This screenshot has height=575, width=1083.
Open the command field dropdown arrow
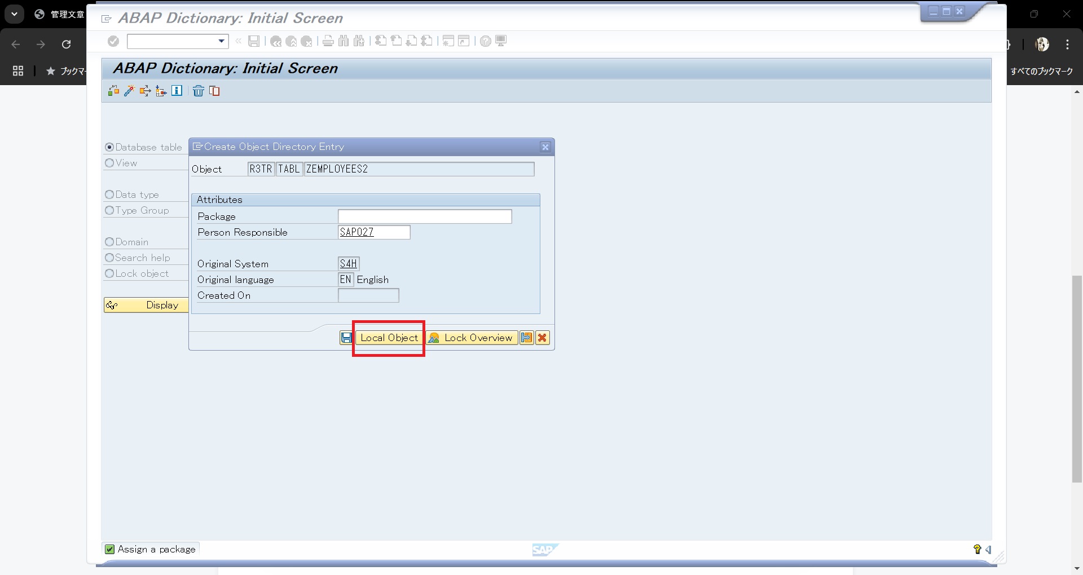[x=222, y=41]
